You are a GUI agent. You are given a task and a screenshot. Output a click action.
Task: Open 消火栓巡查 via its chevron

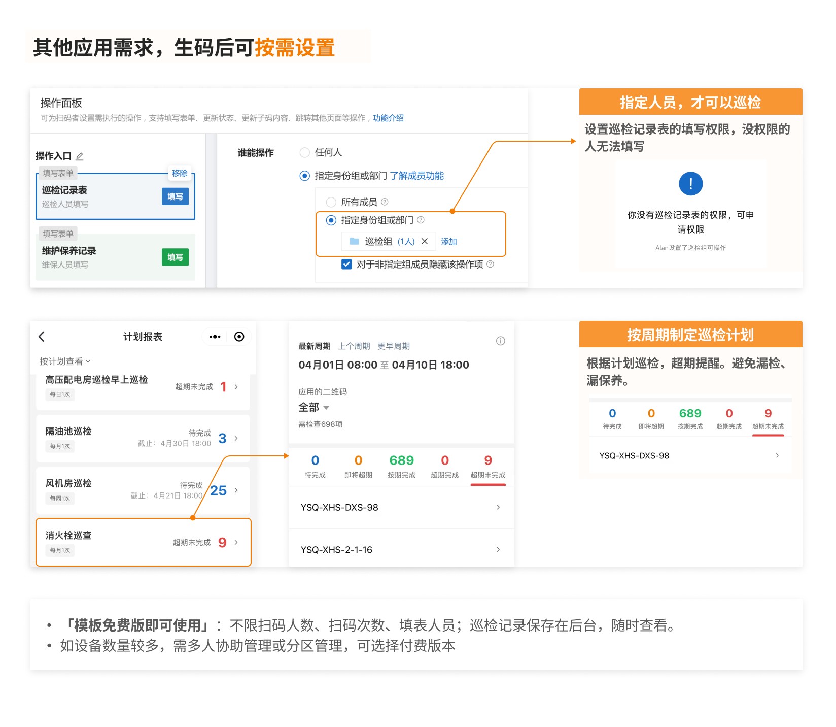pos(236,542)
